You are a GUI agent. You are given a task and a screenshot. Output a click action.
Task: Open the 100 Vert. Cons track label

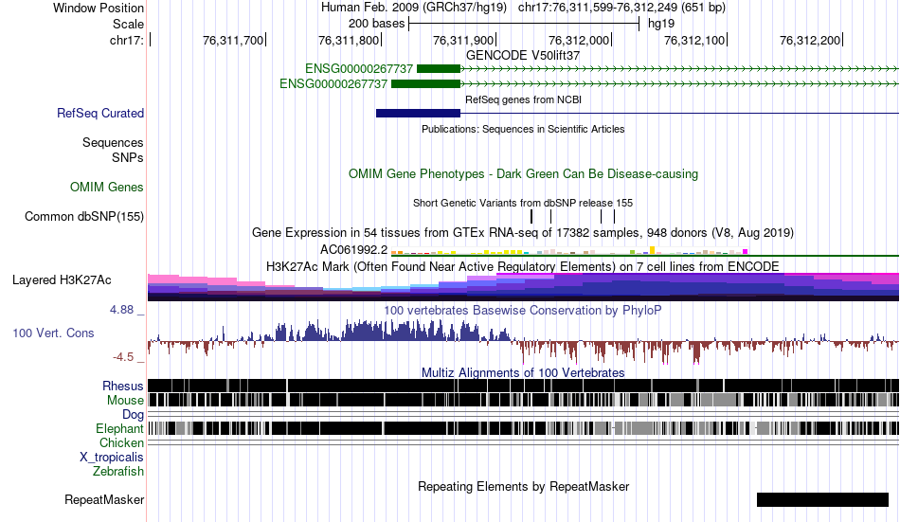tap(53, 333)
